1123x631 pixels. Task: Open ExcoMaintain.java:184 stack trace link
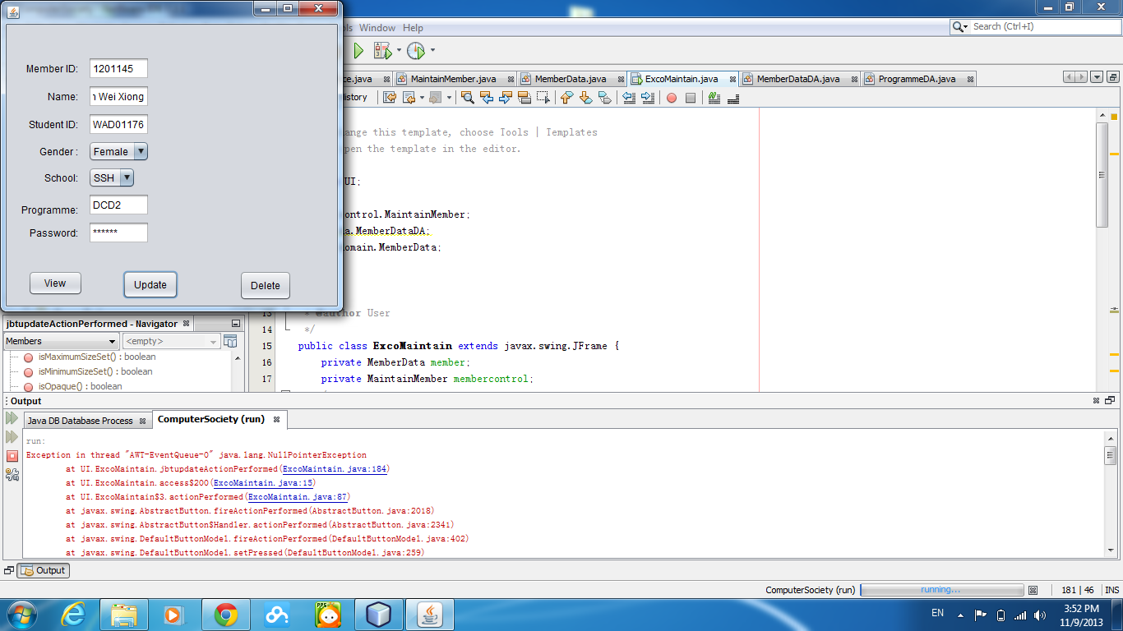335,469
